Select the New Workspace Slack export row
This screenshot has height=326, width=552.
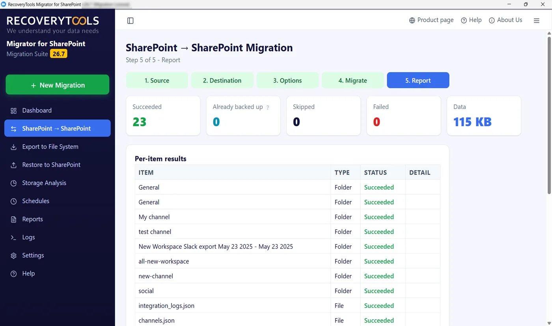[x=287, y=246]
